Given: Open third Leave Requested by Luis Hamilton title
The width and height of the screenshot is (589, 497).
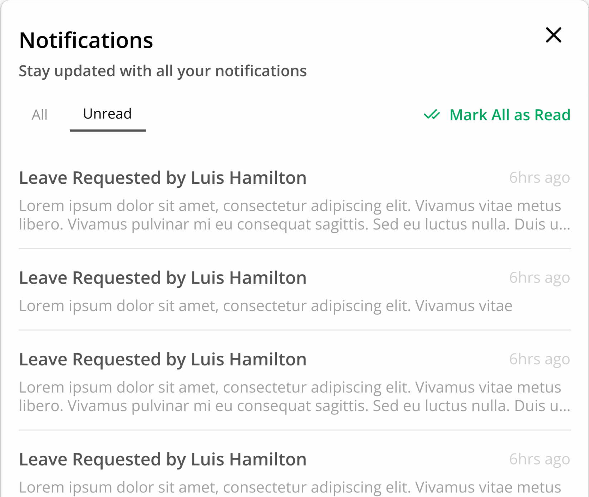Looking at the screenshot, I should (163, 360).
